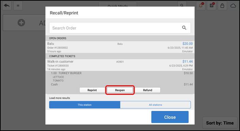
Task: Switch to All stations tab
Action: [x=155, y=105]
